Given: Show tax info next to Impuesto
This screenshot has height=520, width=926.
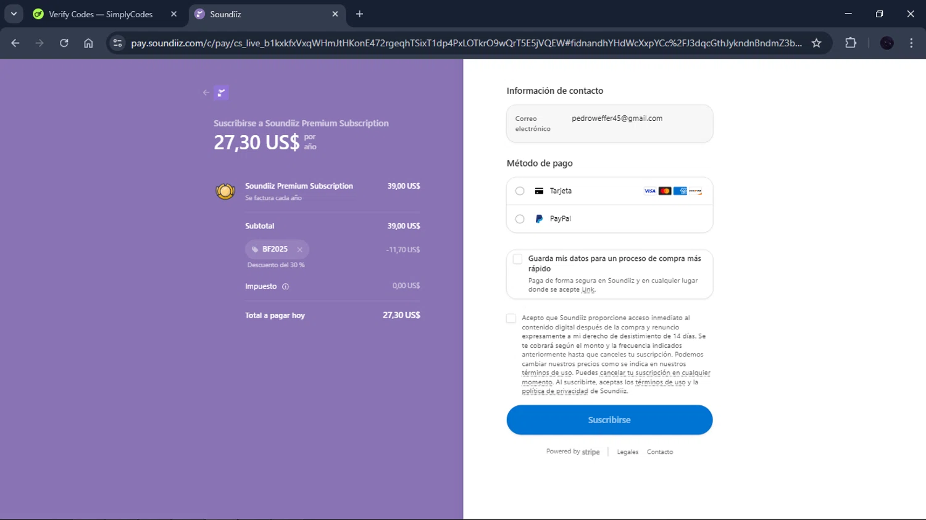Looking at the screenshot, I should [x=285, y=286].
